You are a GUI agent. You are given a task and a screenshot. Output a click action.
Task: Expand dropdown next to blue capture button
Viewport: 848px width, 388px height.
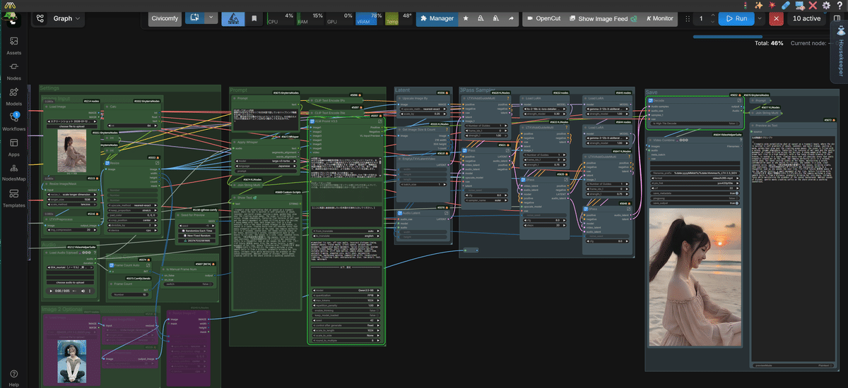[x=211, y=18]
